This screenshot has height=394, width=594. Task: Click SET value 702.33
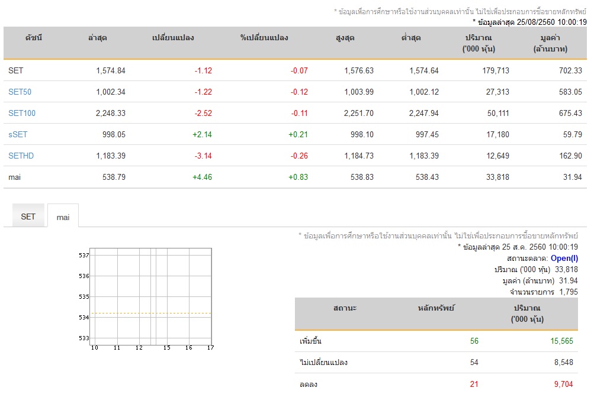[x=570, y=71]
